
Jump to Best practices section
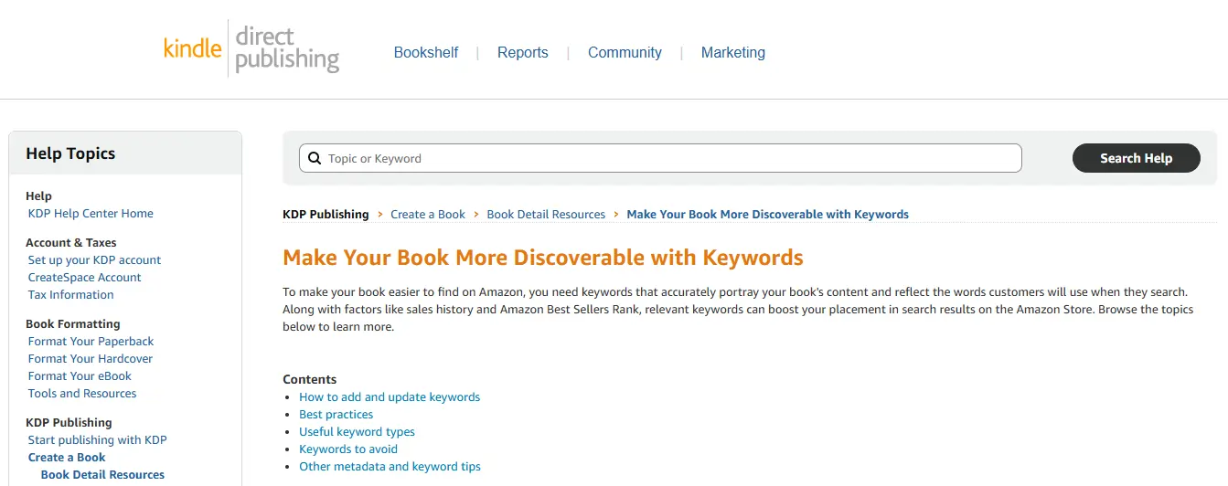[336, 414]
